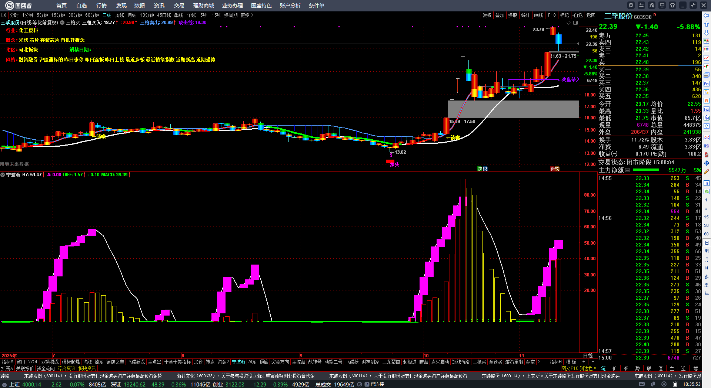Open the message chat icon in title bar
711x388 pixels.
(x=631, y=5)
